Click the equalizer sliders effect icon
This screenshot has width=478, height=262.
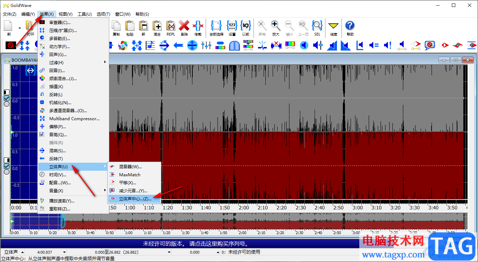(x=206, y=45)
